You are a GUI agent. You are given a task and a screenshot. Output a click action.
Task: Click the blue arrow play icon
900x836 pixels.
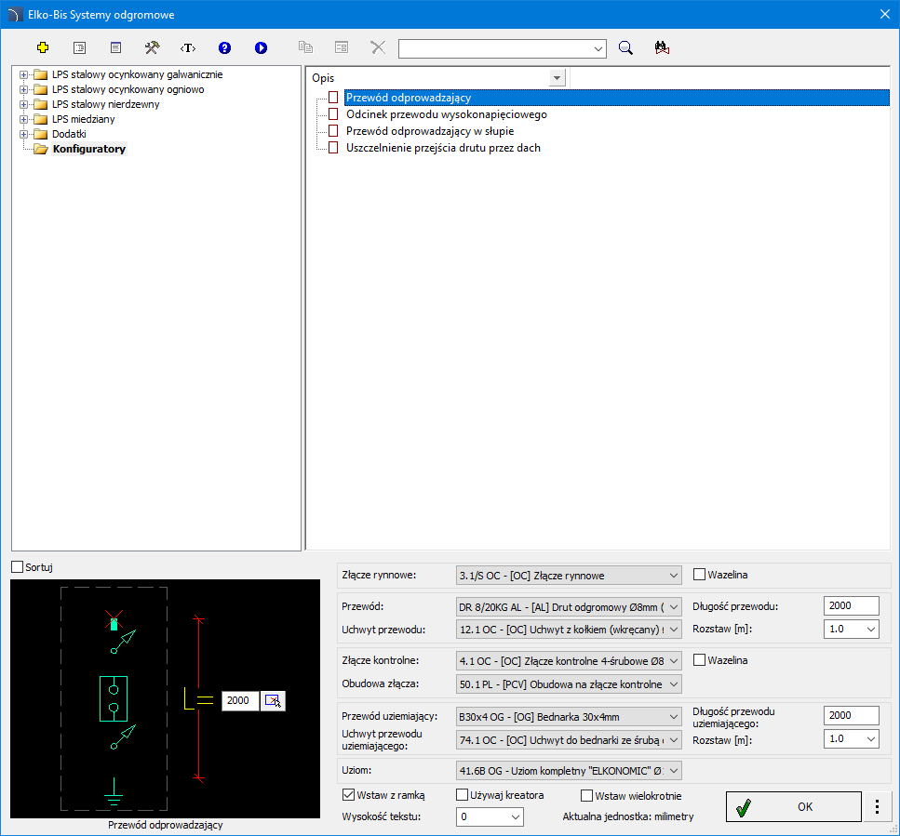261,47
